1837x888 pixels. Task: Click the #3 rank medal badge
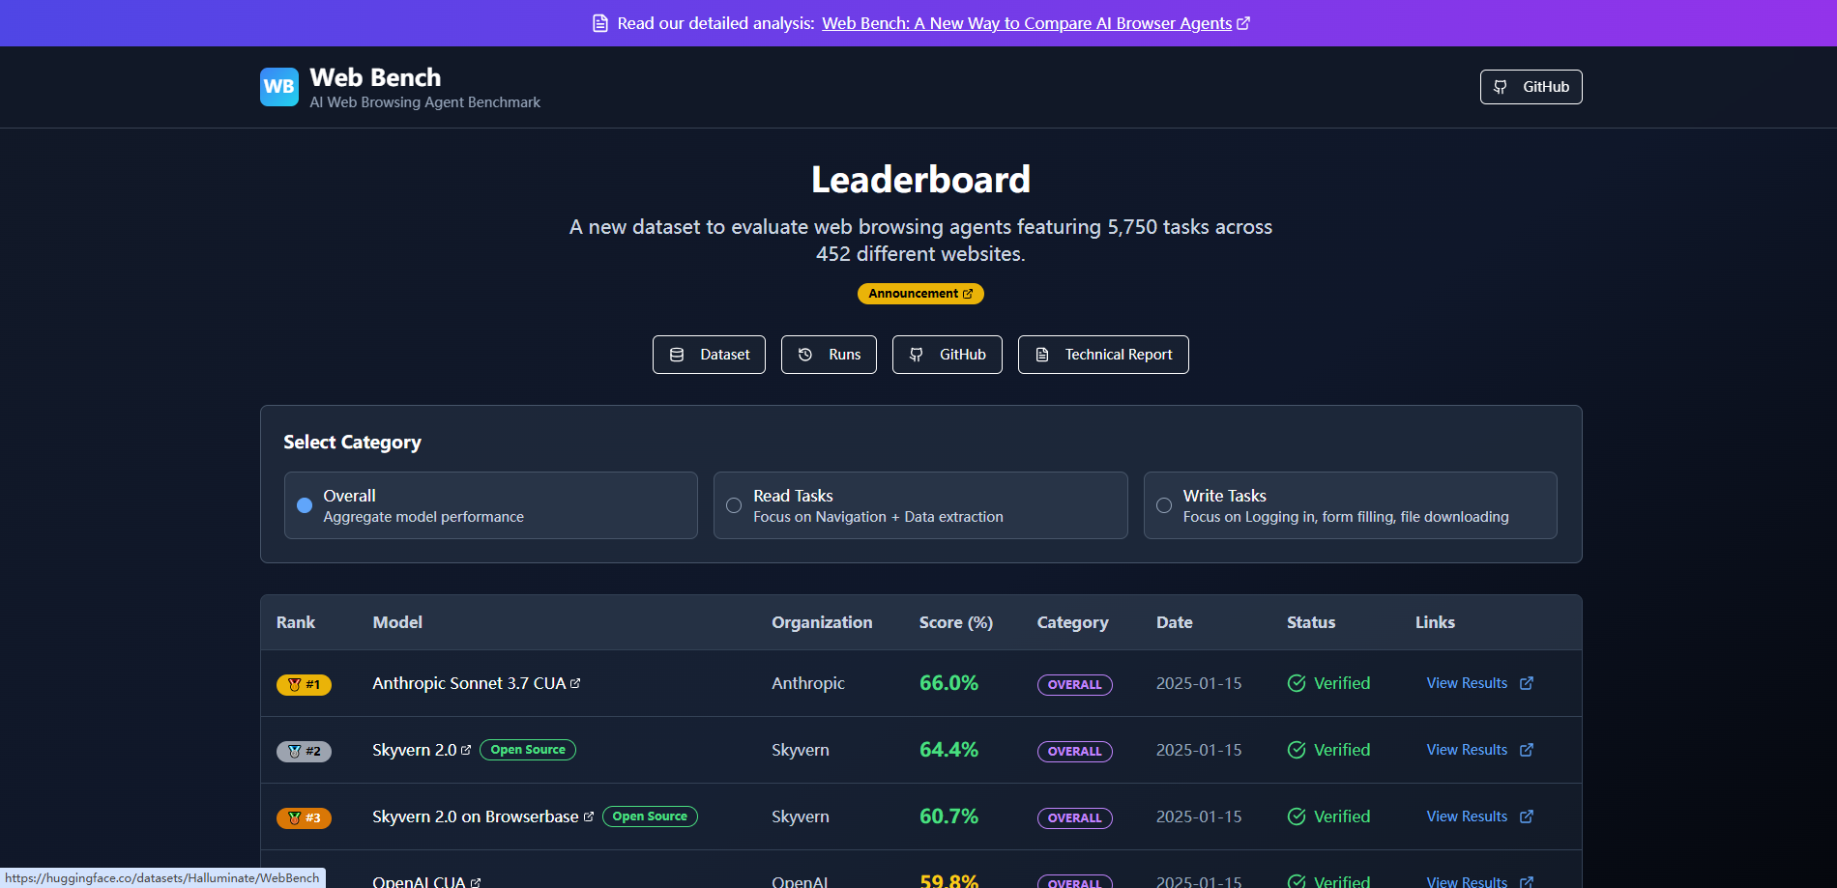click(x=304, y=817)
